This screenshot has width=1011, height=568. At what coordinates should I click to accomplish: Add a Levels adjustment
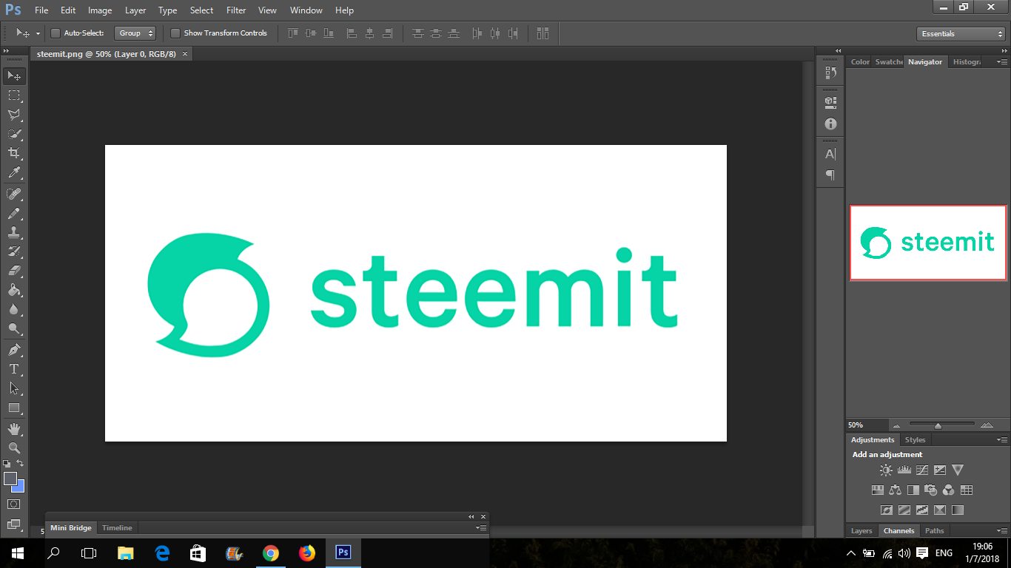tap(904, 470)
